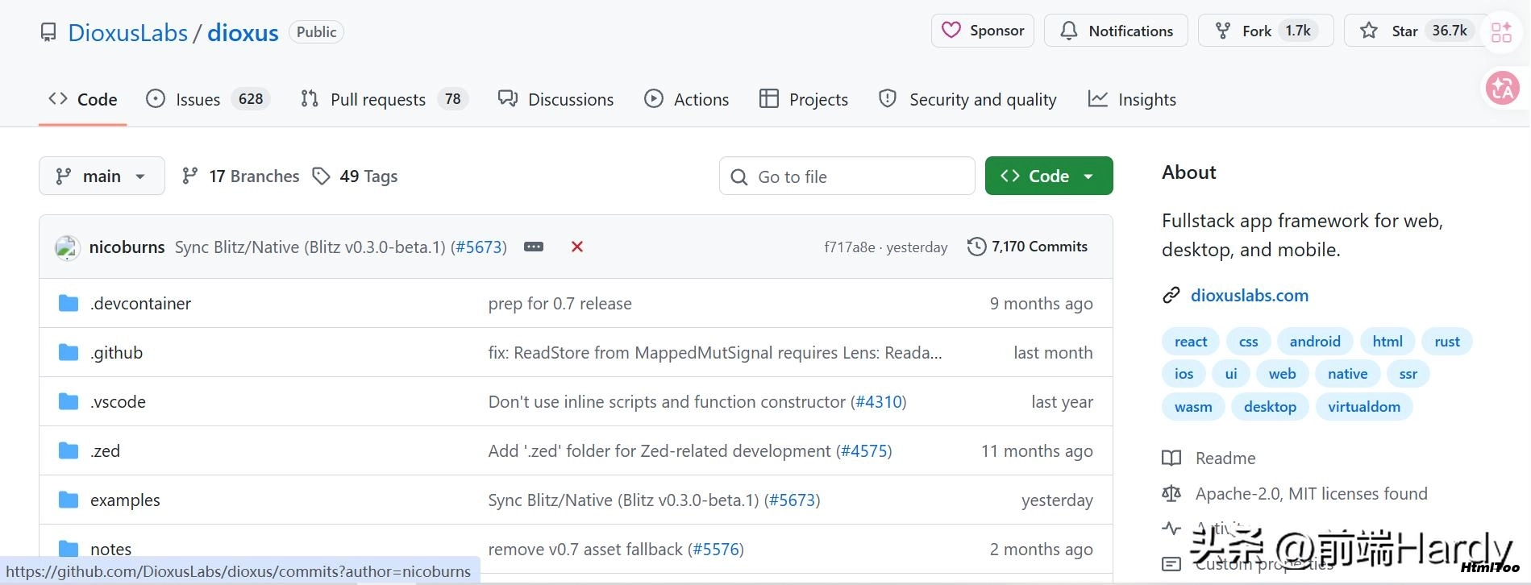Click nicoburns avatar image

(x=67, y=247)
